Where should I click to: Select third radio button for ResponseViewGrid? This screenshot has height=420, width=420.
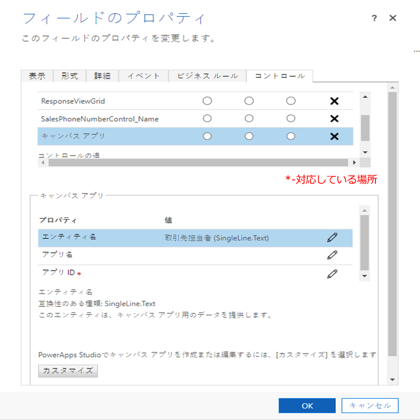291,101
